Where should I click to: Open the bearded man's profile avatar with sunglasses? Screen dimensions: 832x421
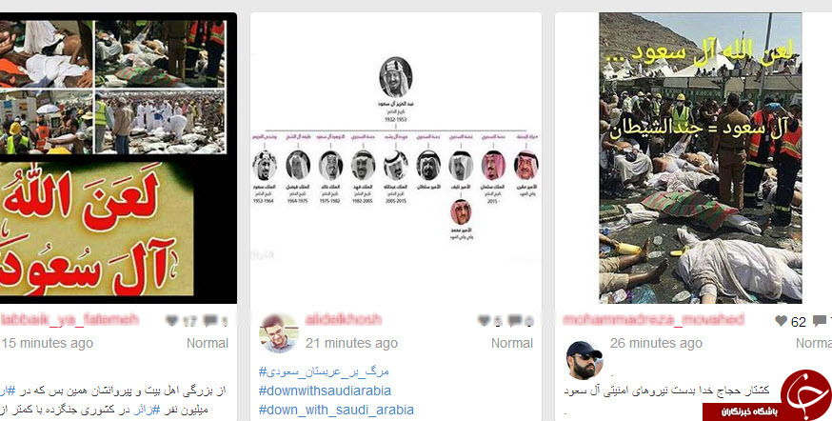click(x=584, y=359)
